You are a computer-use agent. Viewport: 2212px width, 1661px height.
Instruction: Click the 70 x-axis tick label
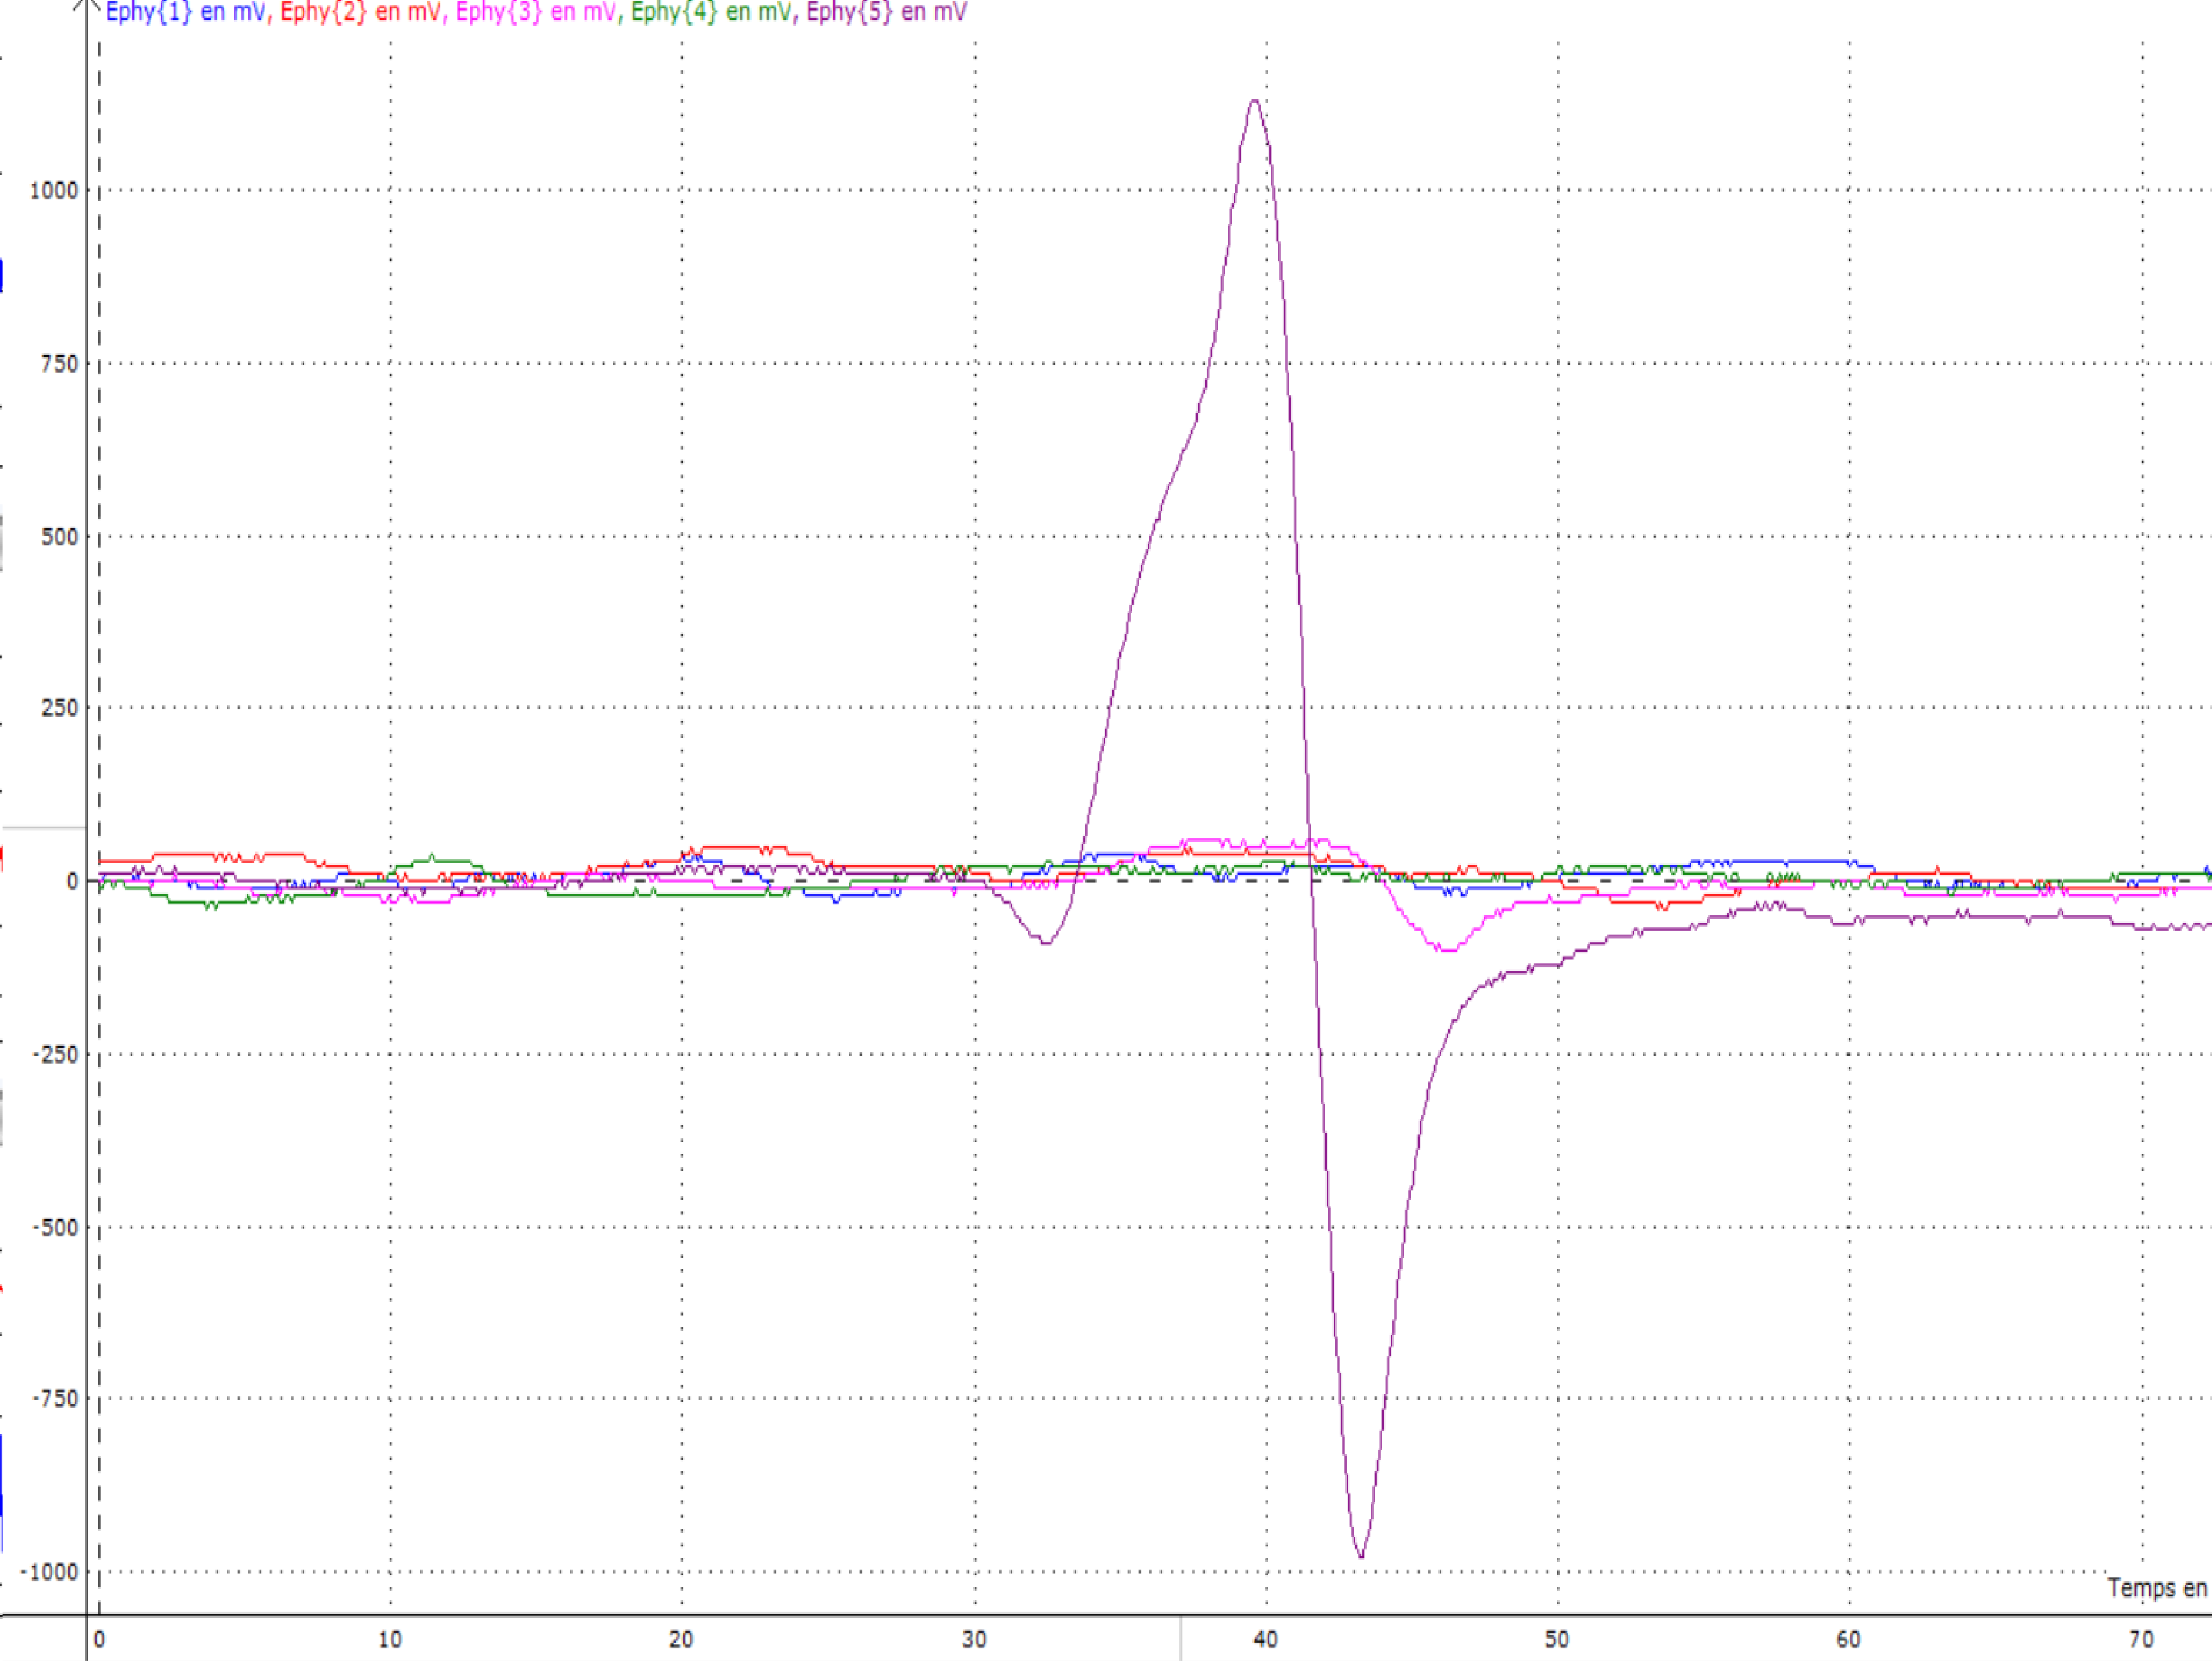pos(2141,1639)
